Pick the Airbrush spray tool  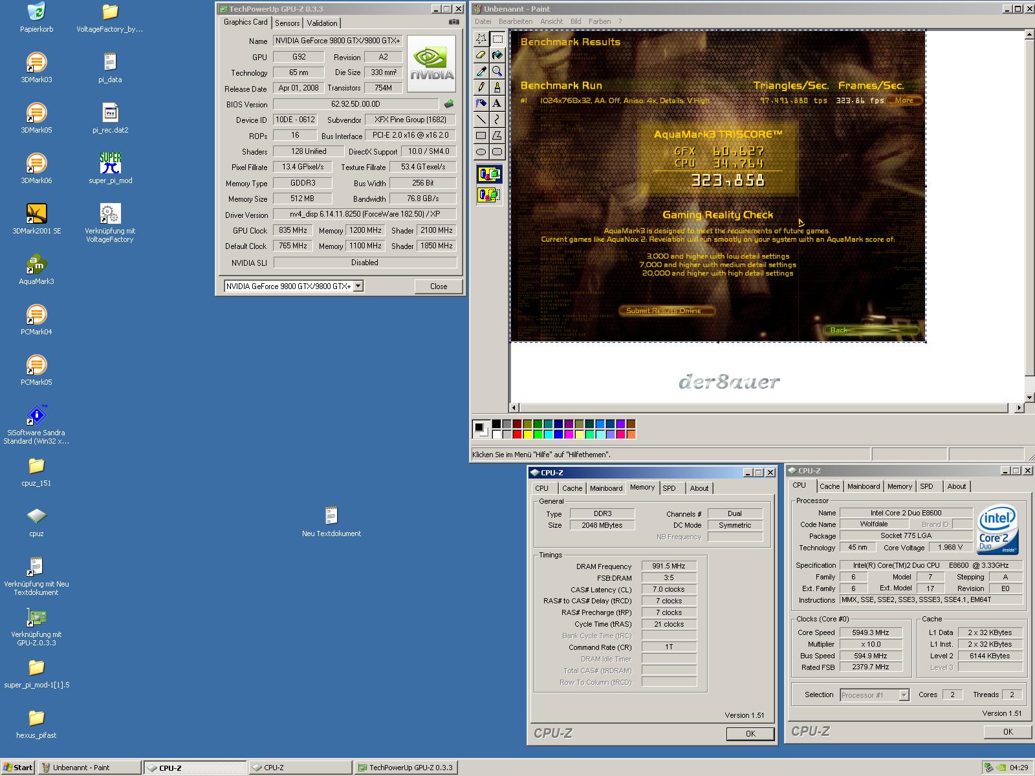click(481, 103)
